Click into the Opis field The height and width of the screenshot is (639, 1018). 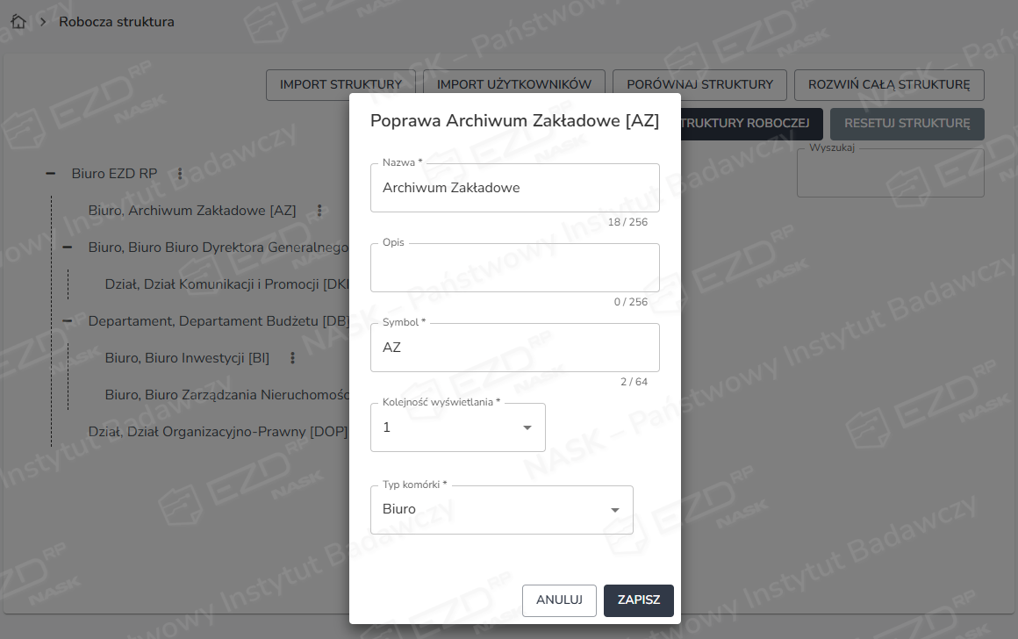click(514, 268)
